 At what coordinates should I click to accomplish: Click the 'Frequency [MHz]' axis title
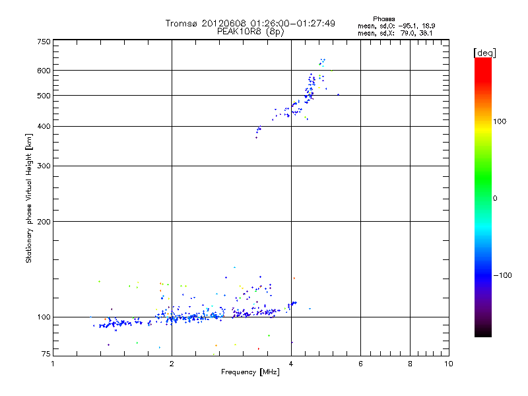[250, 372]
